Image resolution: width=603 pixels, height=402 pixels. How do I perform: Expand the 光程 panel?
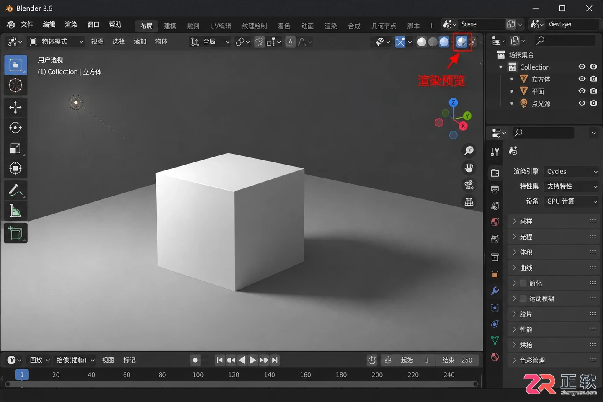[x=554, y=237]
